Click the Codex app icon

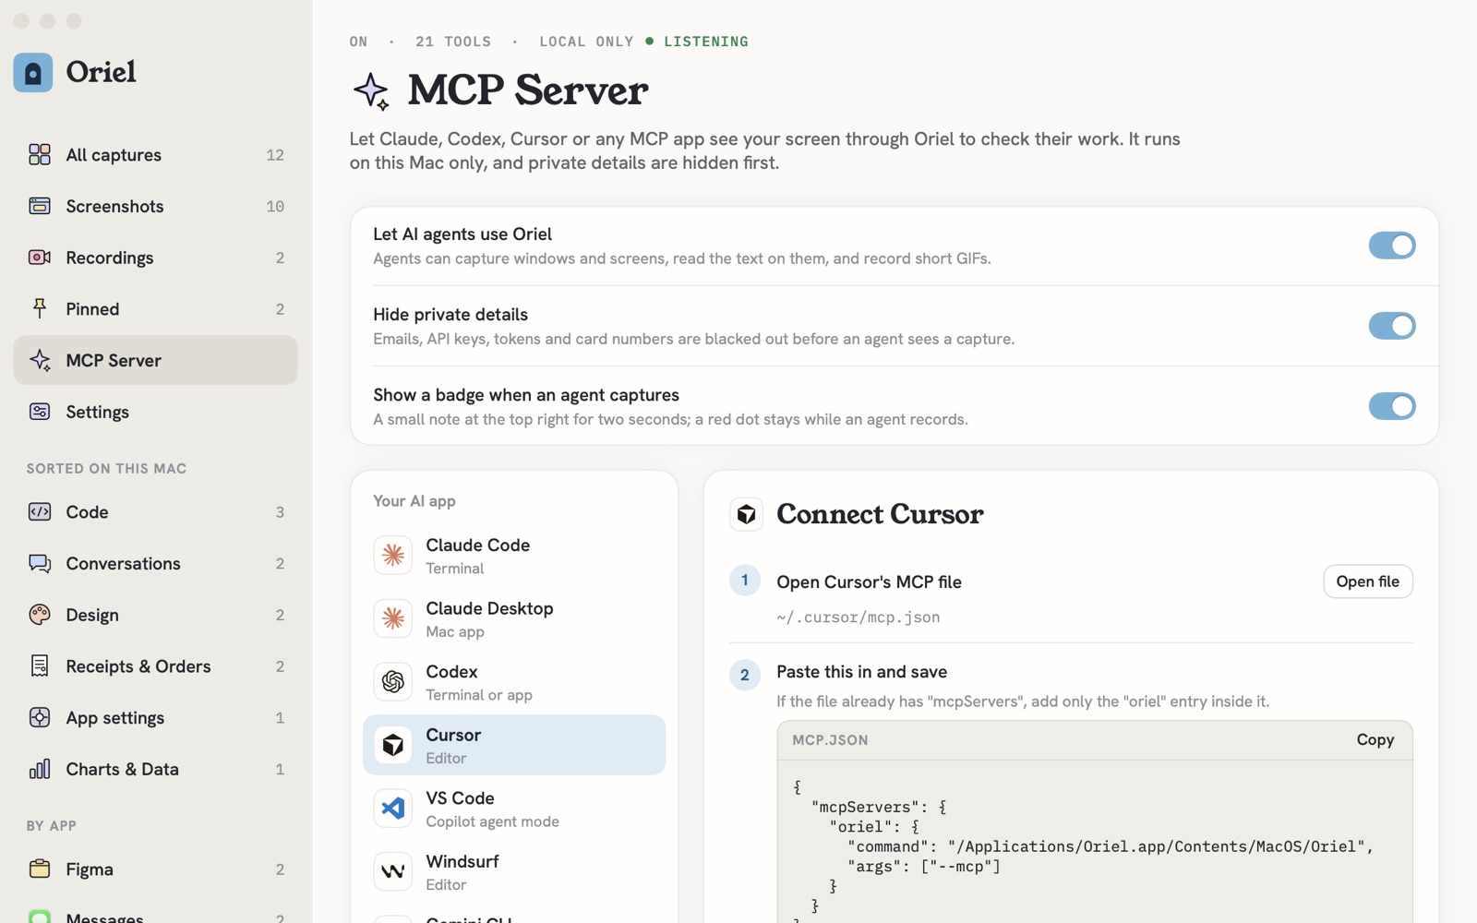coord(393,681)
